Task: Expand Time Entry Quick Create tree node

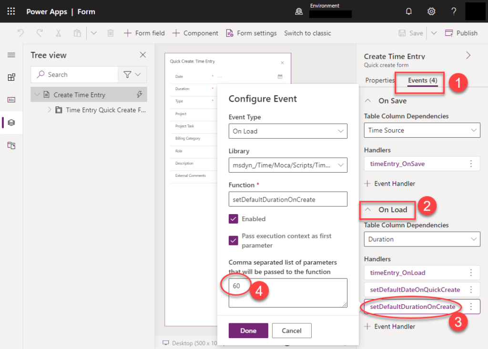Action: 50,110
